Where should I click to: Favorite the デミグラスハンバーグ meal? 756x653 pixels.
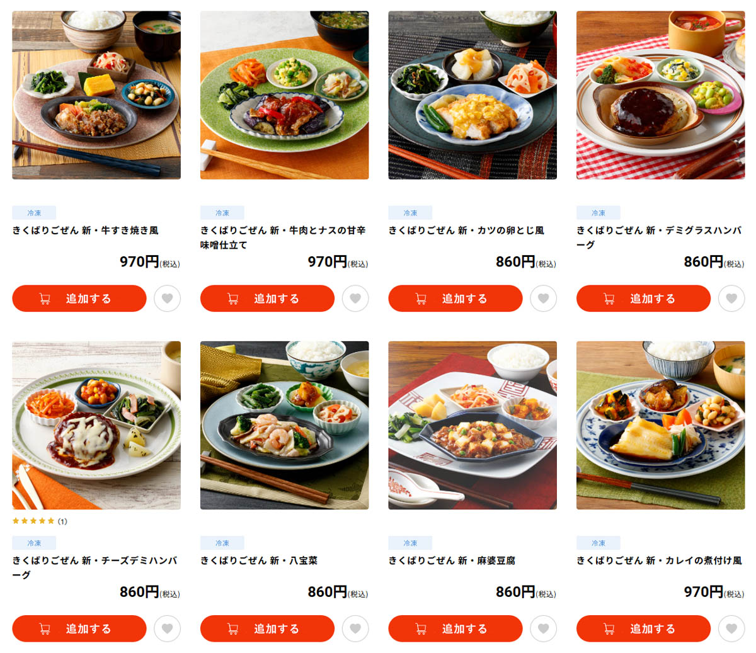click(x=731, y=298)
